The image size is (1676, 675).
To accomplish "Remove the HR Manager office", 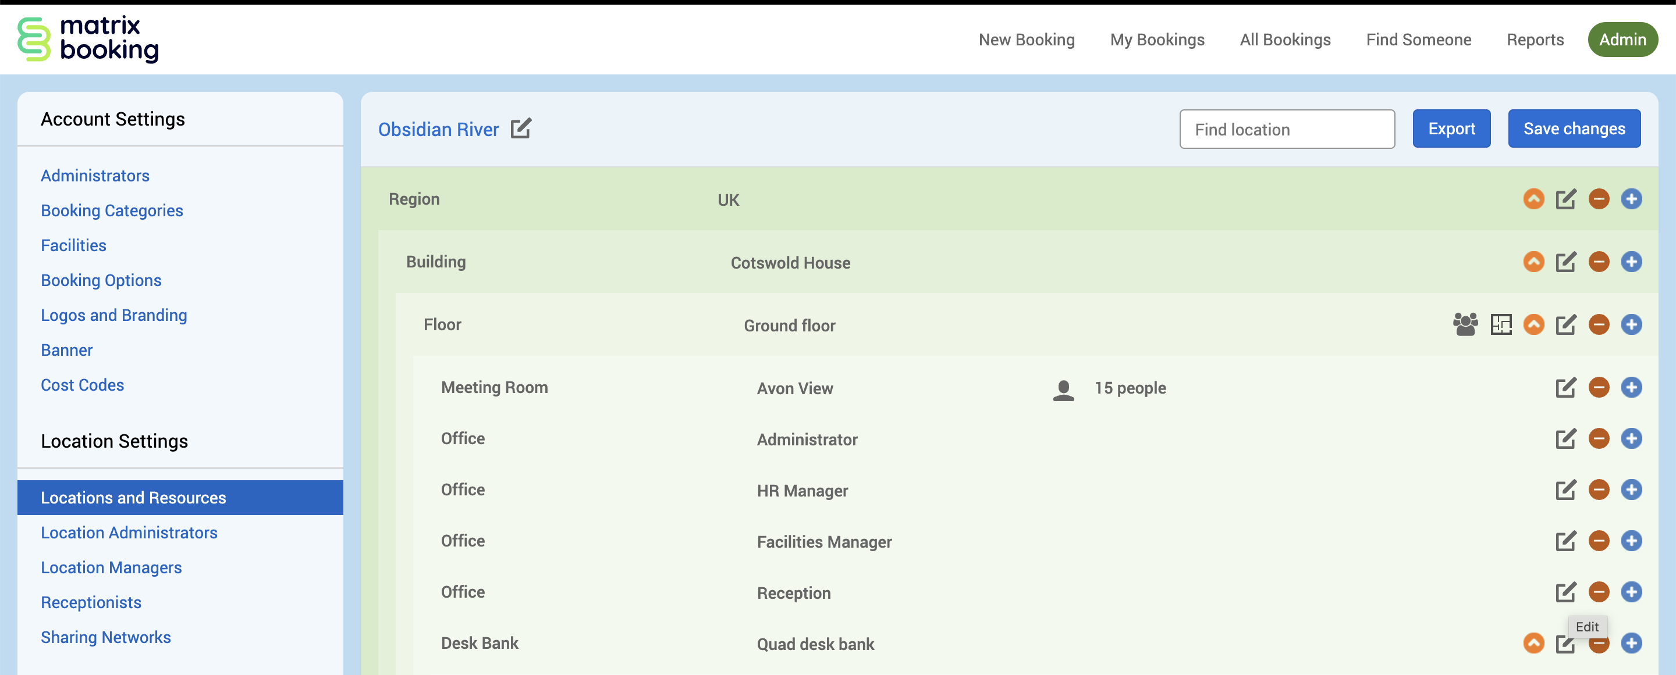I will [1598, 490].
